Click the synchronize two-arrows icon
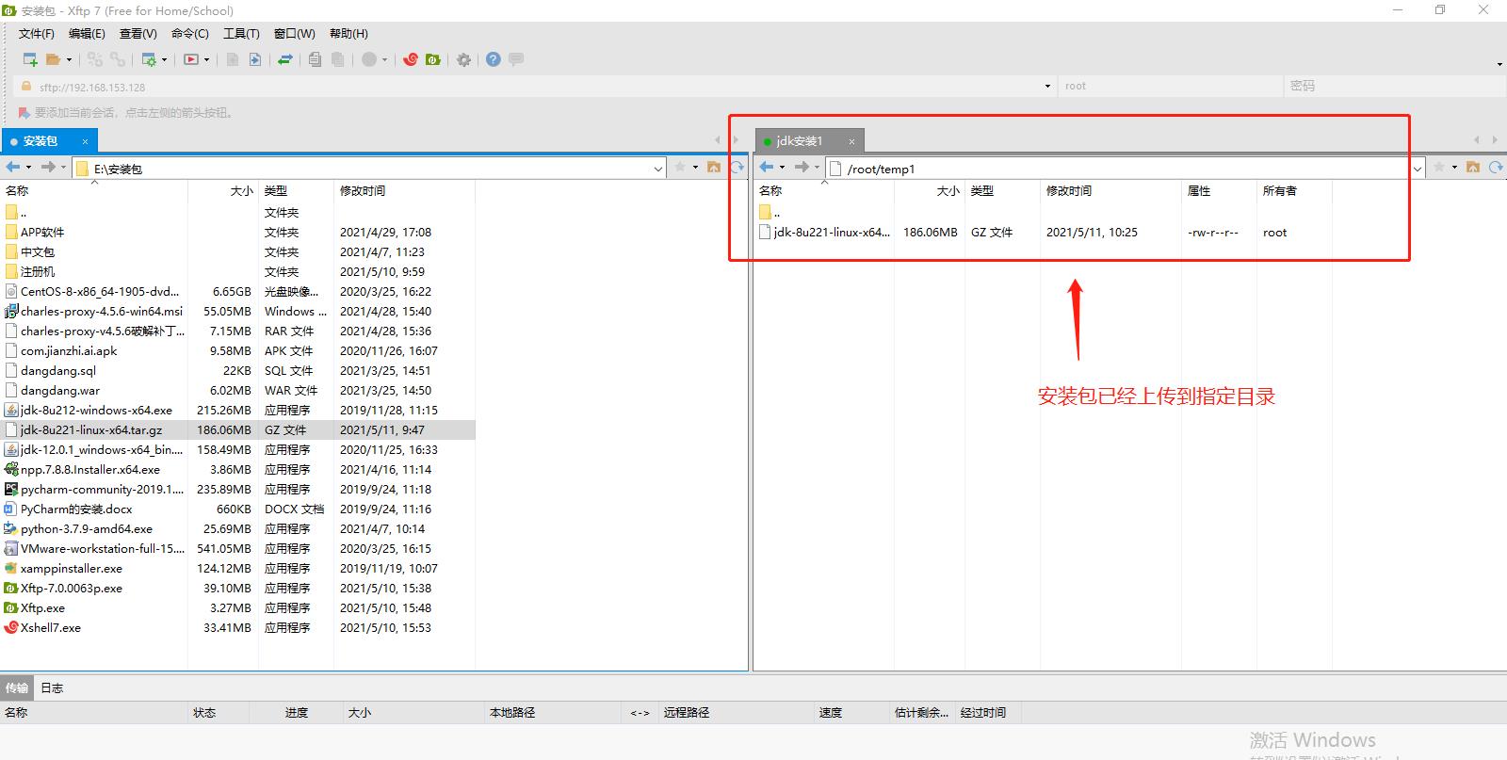This screenshot has width=1507, height=760. coord(285,59)
